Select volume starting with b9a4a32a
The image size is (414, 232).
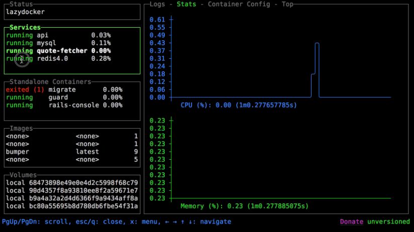[x=71, y=198]
